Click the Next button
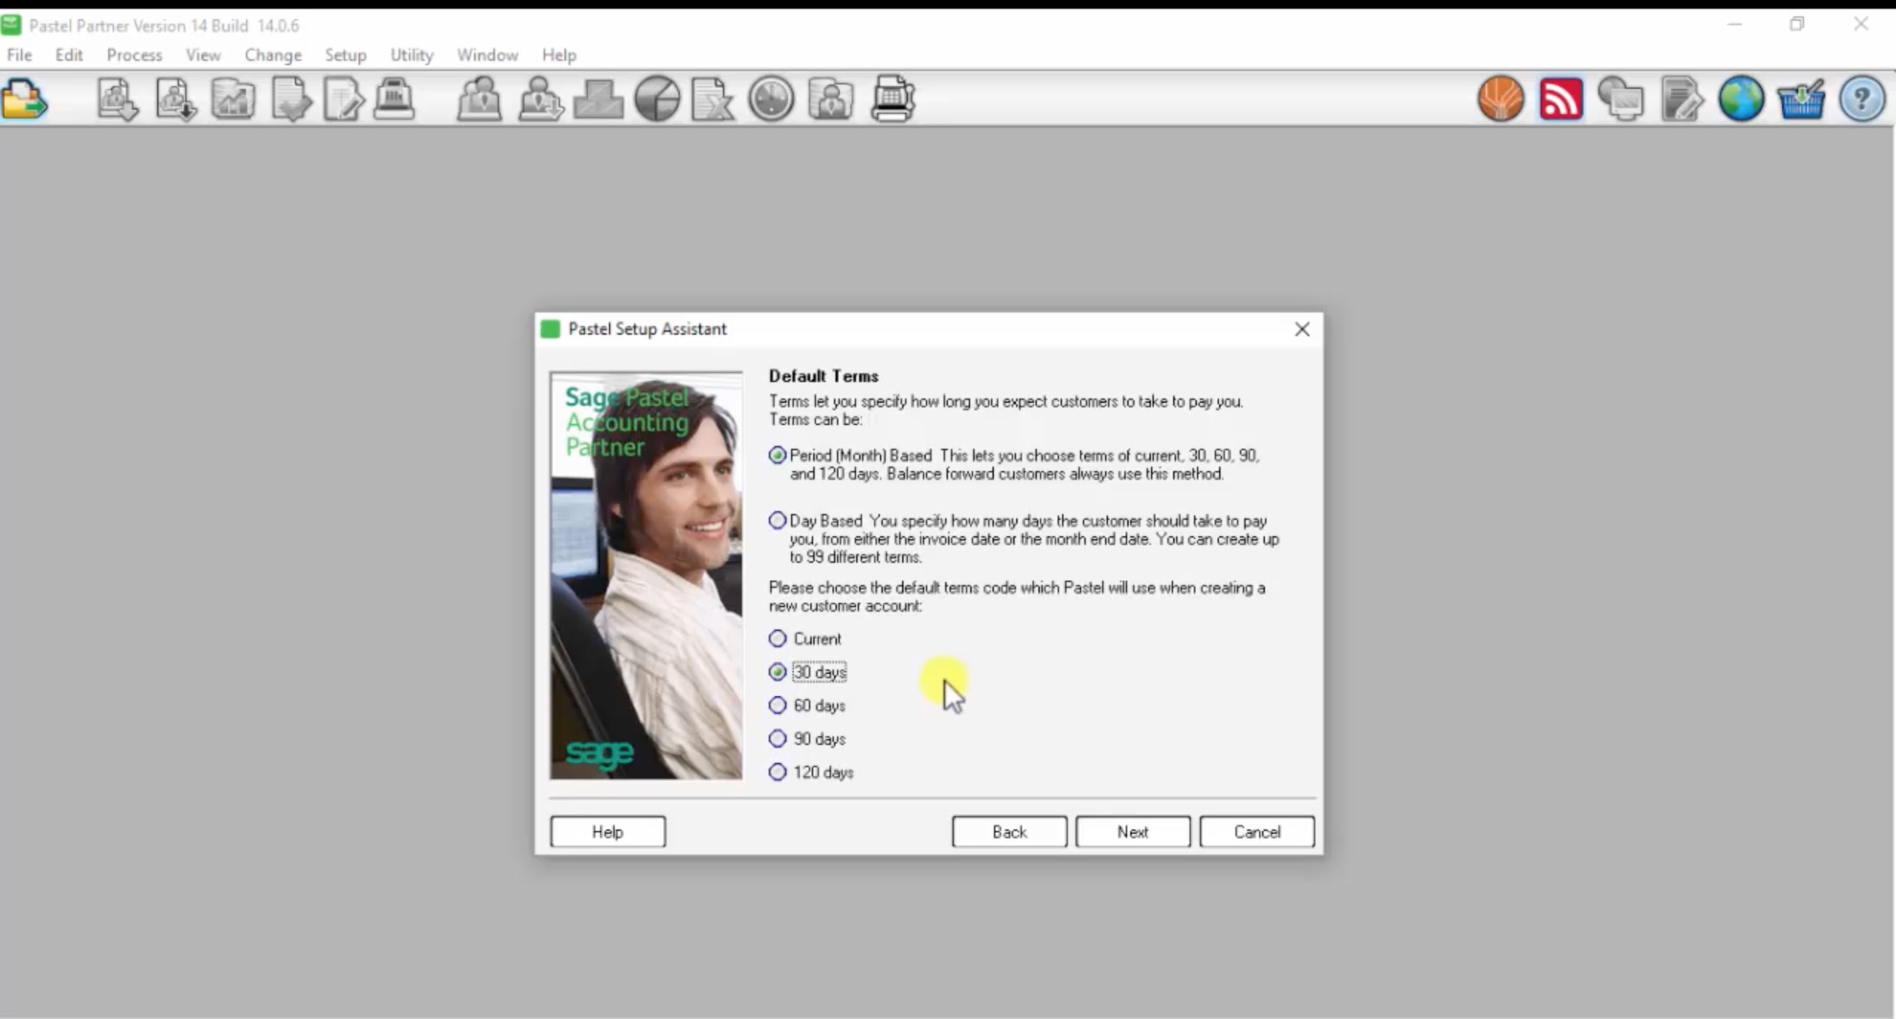This screenshot has height=1019, width=1896. click(x=1132, y=832)
